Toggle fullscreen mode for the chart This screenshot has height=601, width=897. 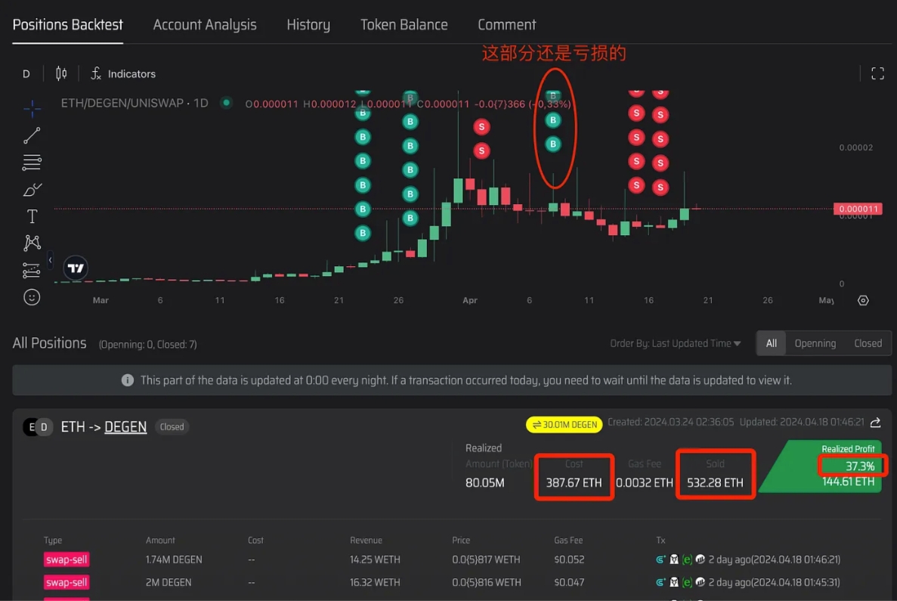(877, 73)
